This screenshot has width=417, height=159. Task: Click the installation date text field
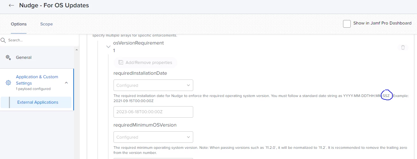153,112
